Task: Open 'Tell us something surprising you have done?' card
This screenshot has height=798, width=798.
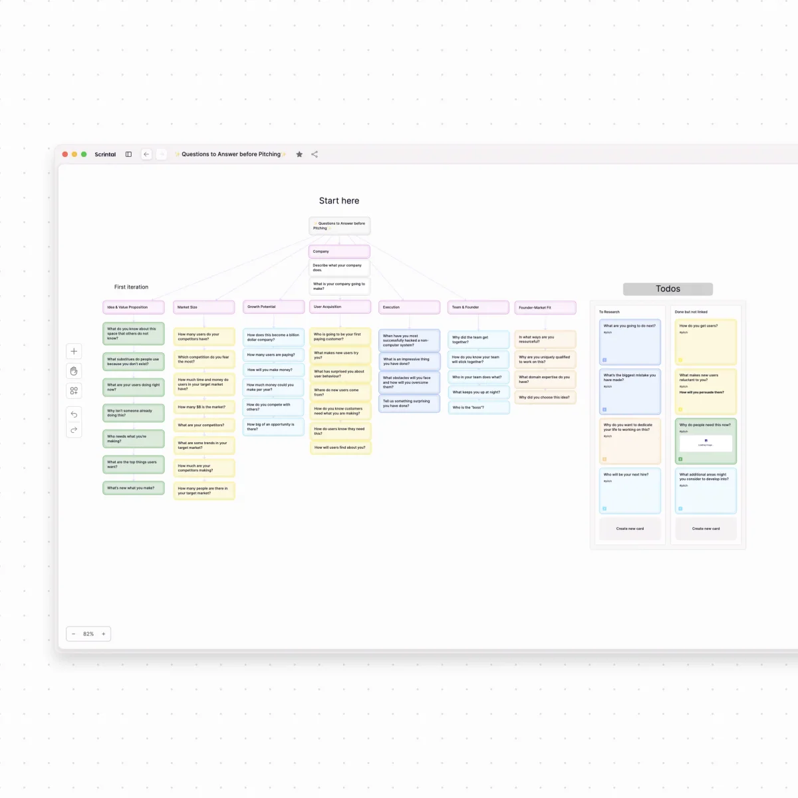Action: [409, 404]
